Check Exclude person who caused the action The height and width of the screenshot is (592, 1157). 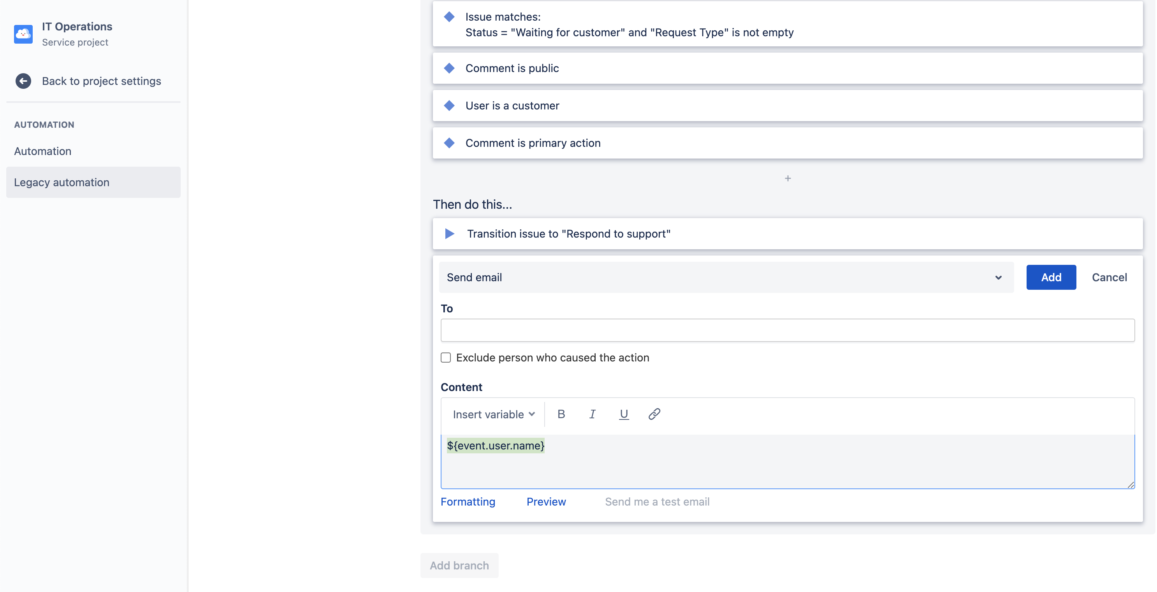(445, 358)
